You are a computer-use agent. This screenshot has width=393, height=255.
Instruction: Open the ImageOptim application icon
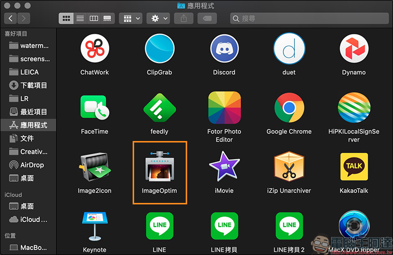tap(159, 166)
